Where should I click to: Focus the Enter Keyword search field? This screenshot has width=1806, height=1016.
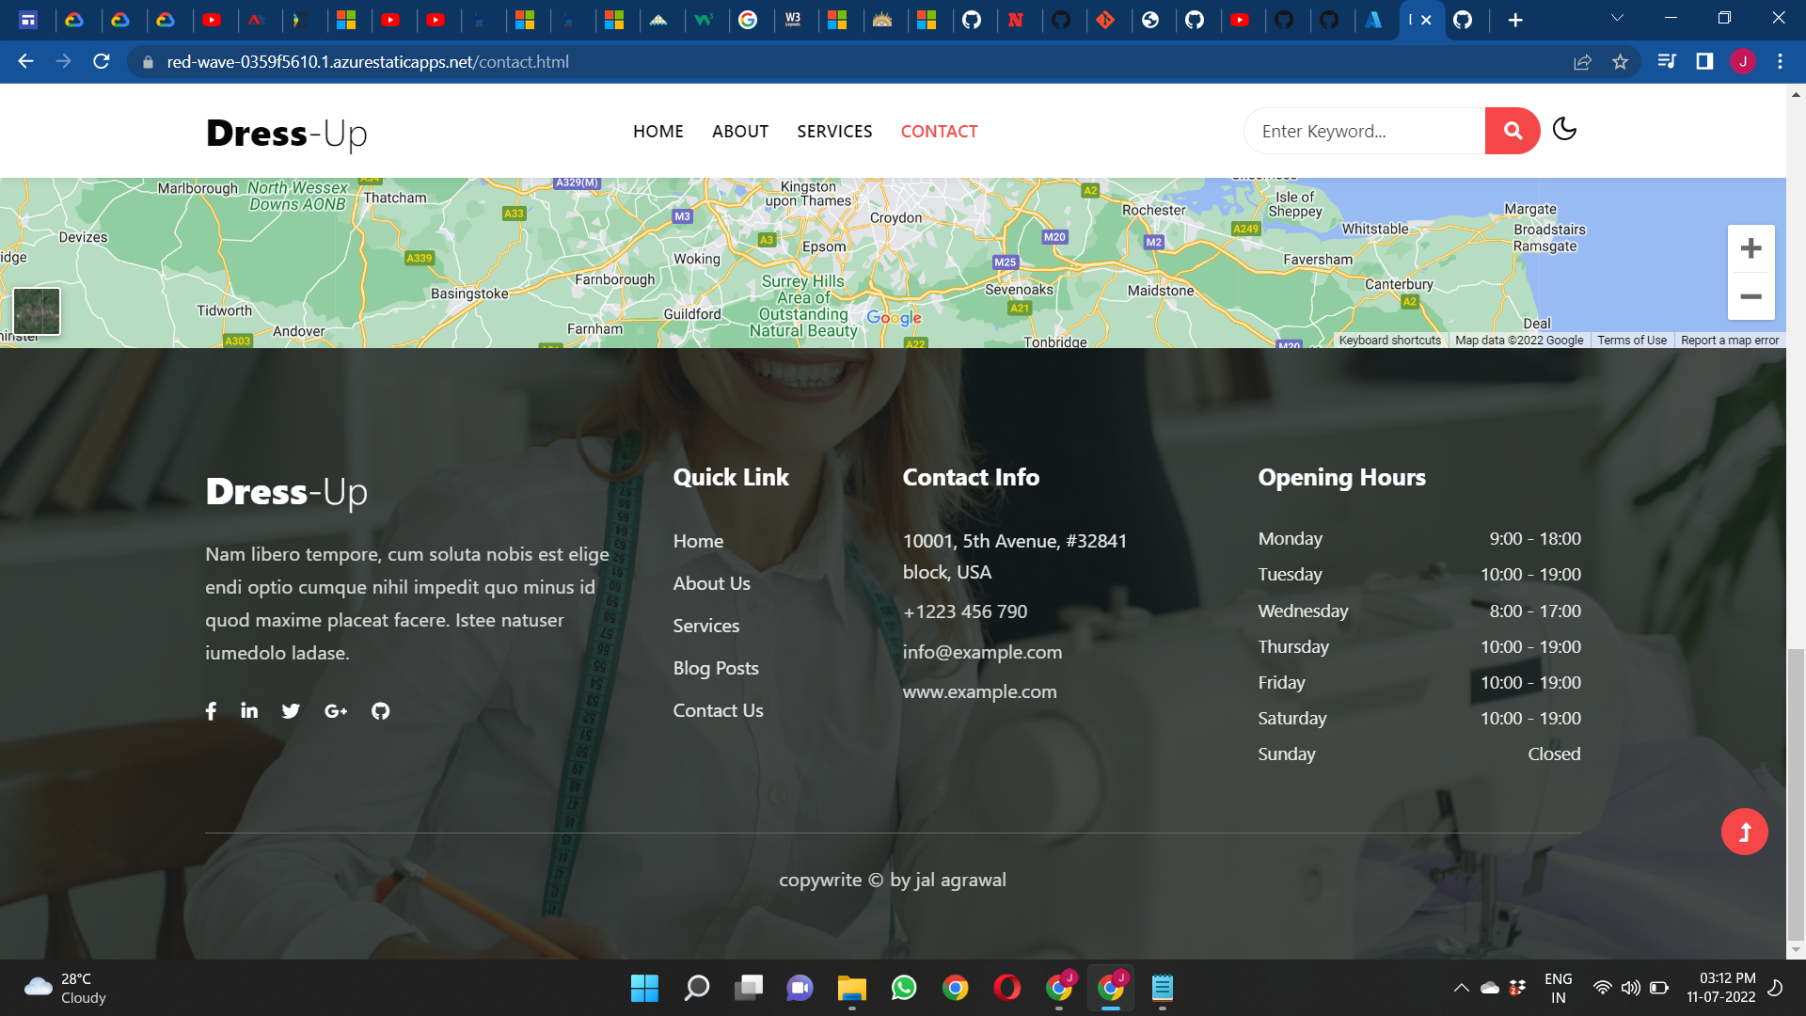[1364, 131]
